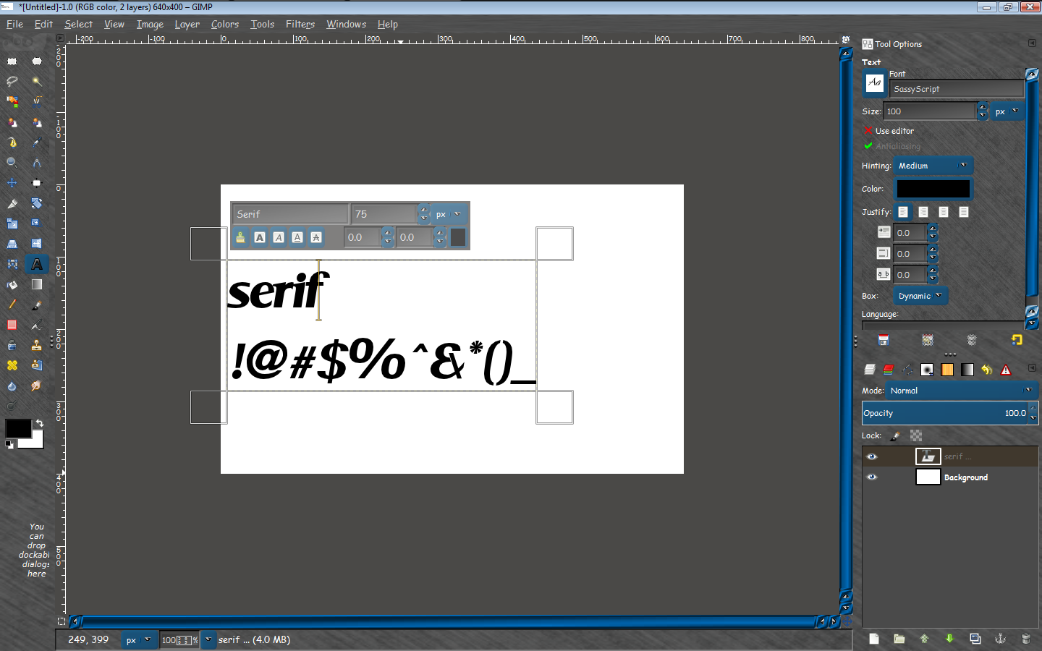Image resolution: width=1042 pixels, height=651 pixels.
Task: Adjust the layer Opacity slider
Action: click(946, 413)
